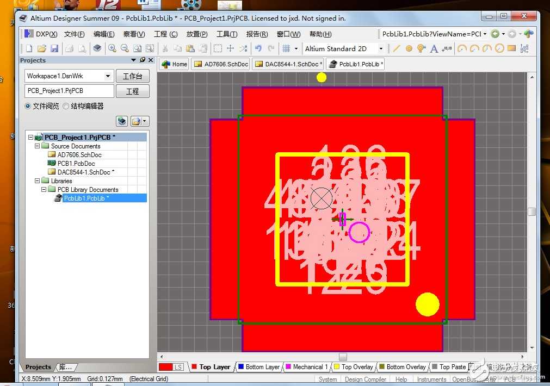Click the Open document folder icon
550x386 pixels.
tap(42, 48)
